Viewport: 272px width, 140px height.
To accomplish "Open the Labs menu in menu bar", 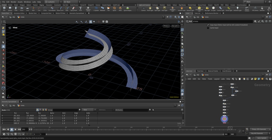I will [x=34, y=2].
